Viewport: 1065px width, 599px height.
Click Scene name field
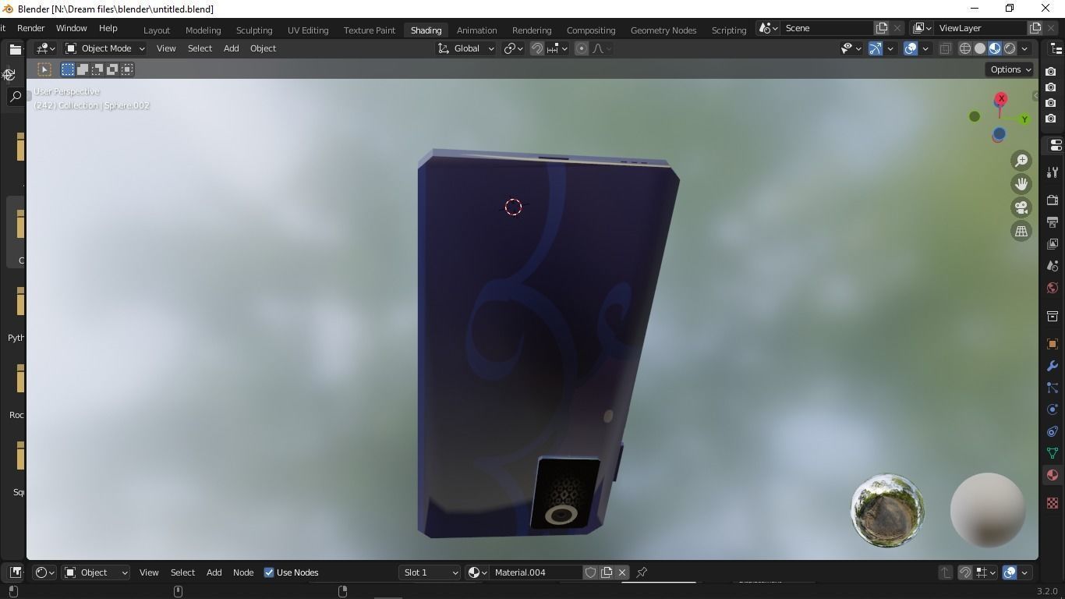pos(826,28)
